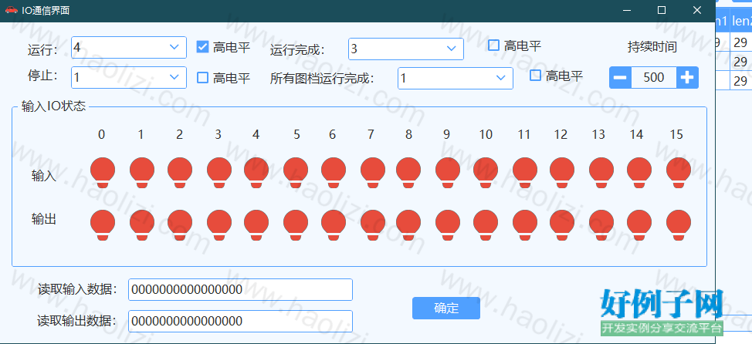Screen dimensions: 752x344
Task: Click output indicator lamp 5
Action: pyautogui.click(x=296, y=224)
